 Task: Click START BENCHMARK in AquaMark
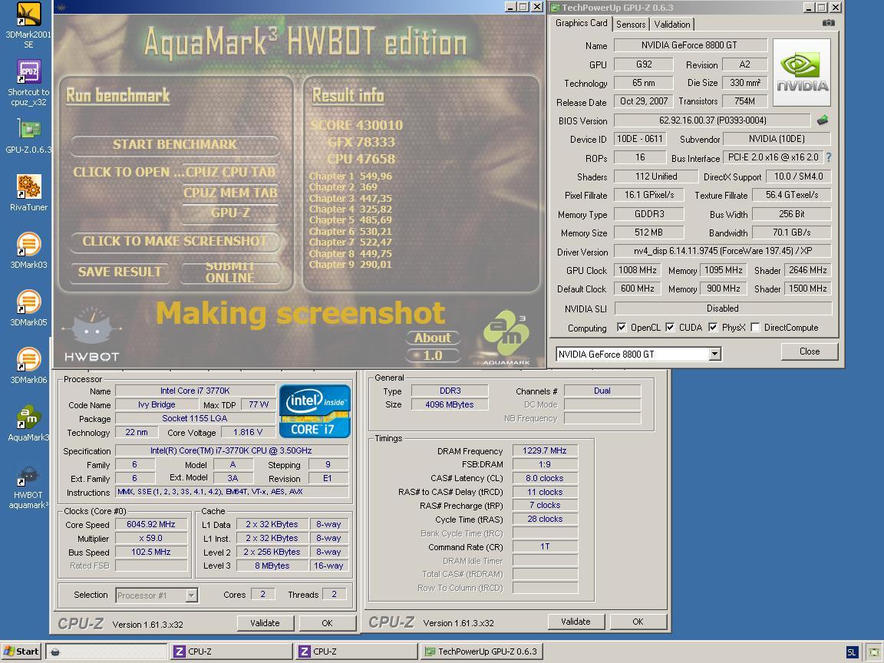pyautogui.click(x=175, y=145)
